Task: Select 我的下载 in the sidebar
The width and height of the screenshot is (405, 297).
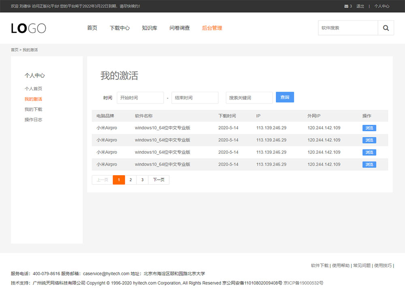Action: point(33,109)
